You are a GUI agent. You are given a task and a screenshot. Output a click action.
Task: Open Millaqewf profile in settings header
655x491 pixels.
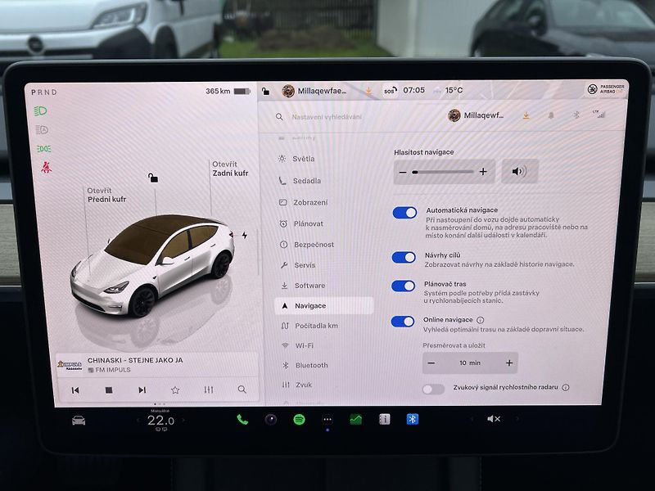[476, 115]
